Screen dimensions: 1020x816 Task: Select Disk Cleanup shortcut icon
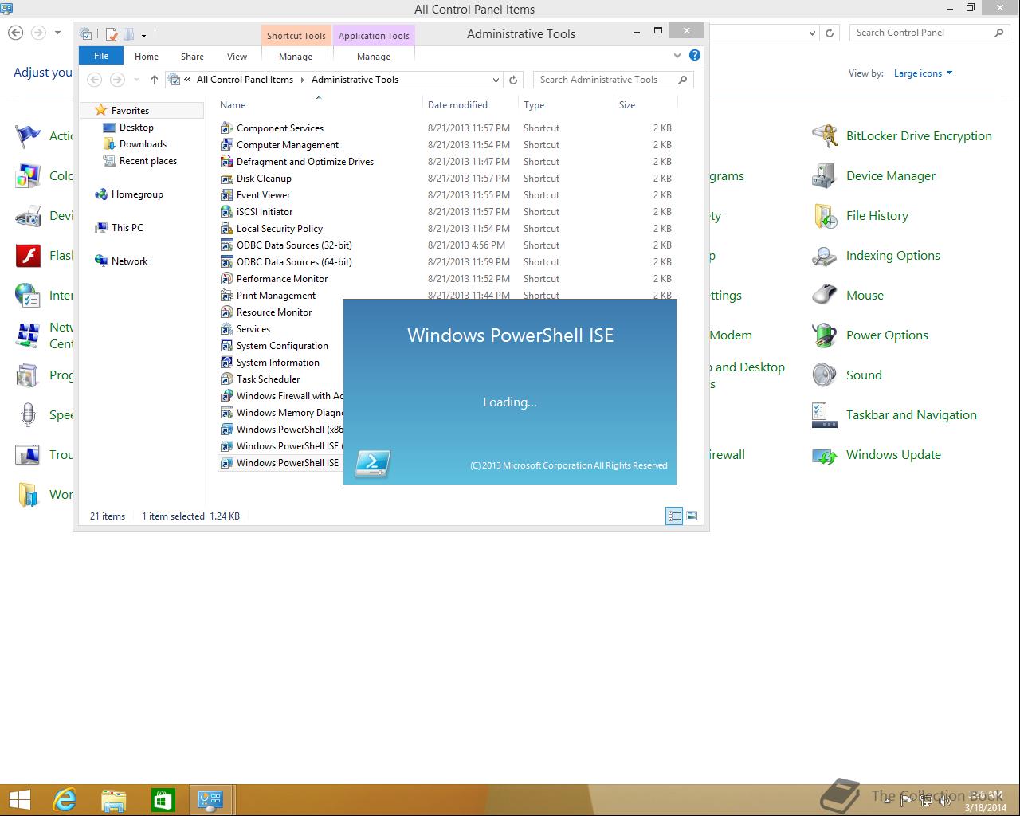click(x=227, y=178)
